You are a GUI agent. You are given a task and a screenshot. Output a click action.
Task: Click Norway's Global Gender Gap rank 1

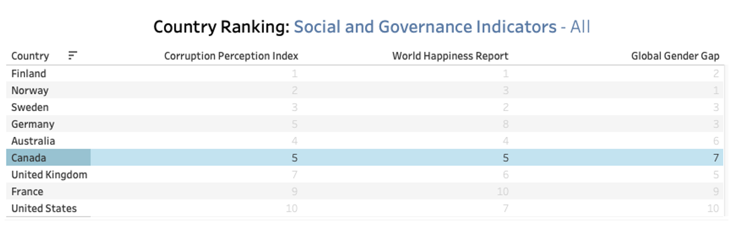pos(716,90)
